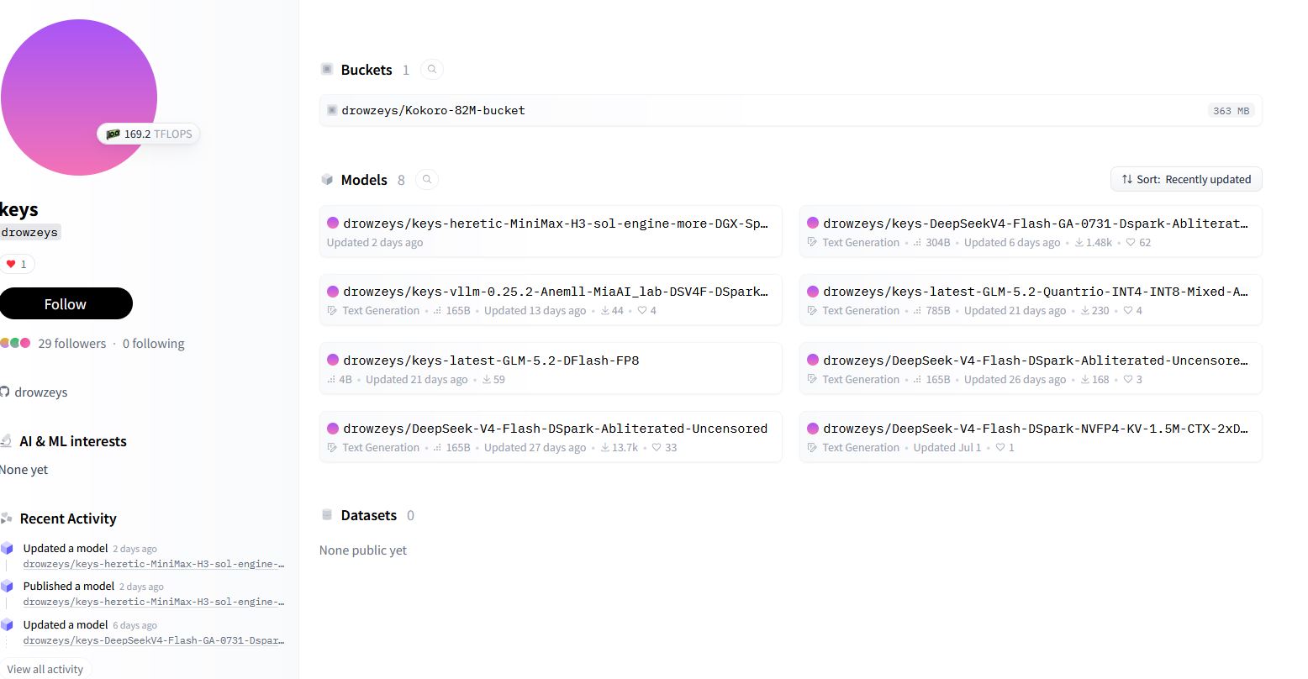1308x679 pixels.
Task: Click 'None public yet' under Datasets
Action: [x=363, y=550]
